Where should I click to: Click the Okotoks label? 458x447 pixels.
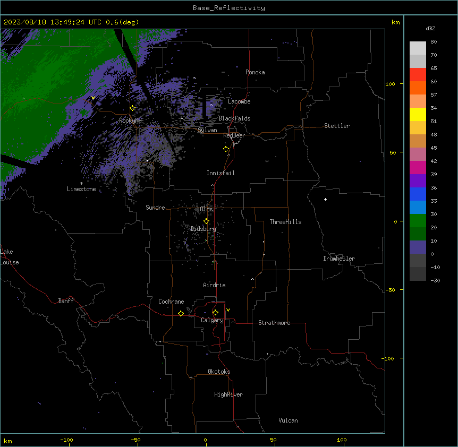pyautogui.click(x=219, y=372)
